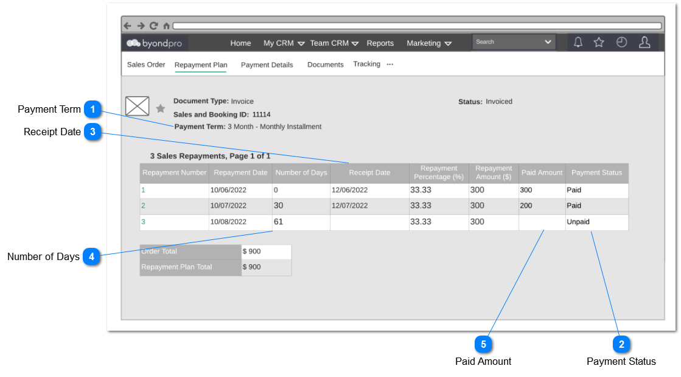
Task: Switch to the Sales Order tab
Action: tap(146, 65)
